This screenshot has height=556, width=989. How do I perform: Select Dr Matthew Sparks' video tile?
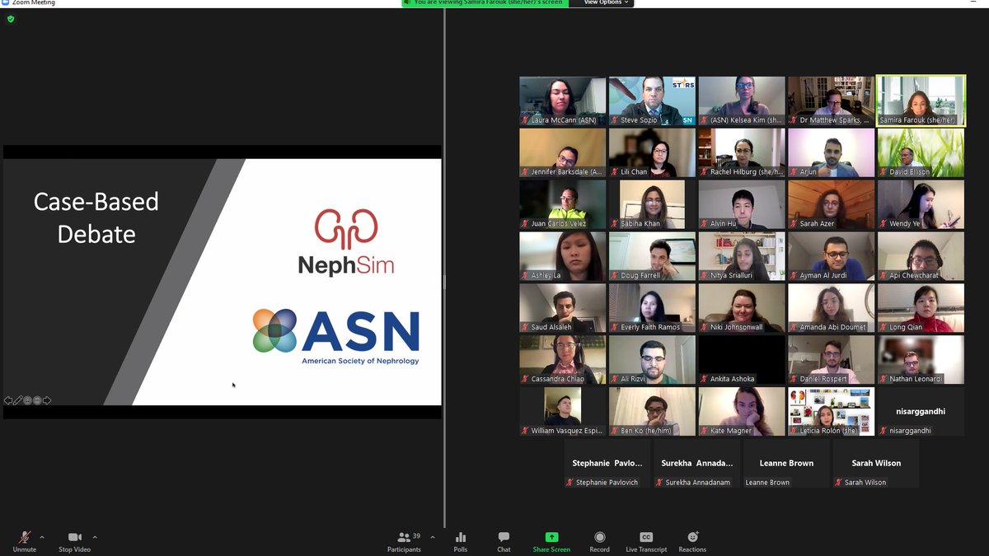point(831,101)
